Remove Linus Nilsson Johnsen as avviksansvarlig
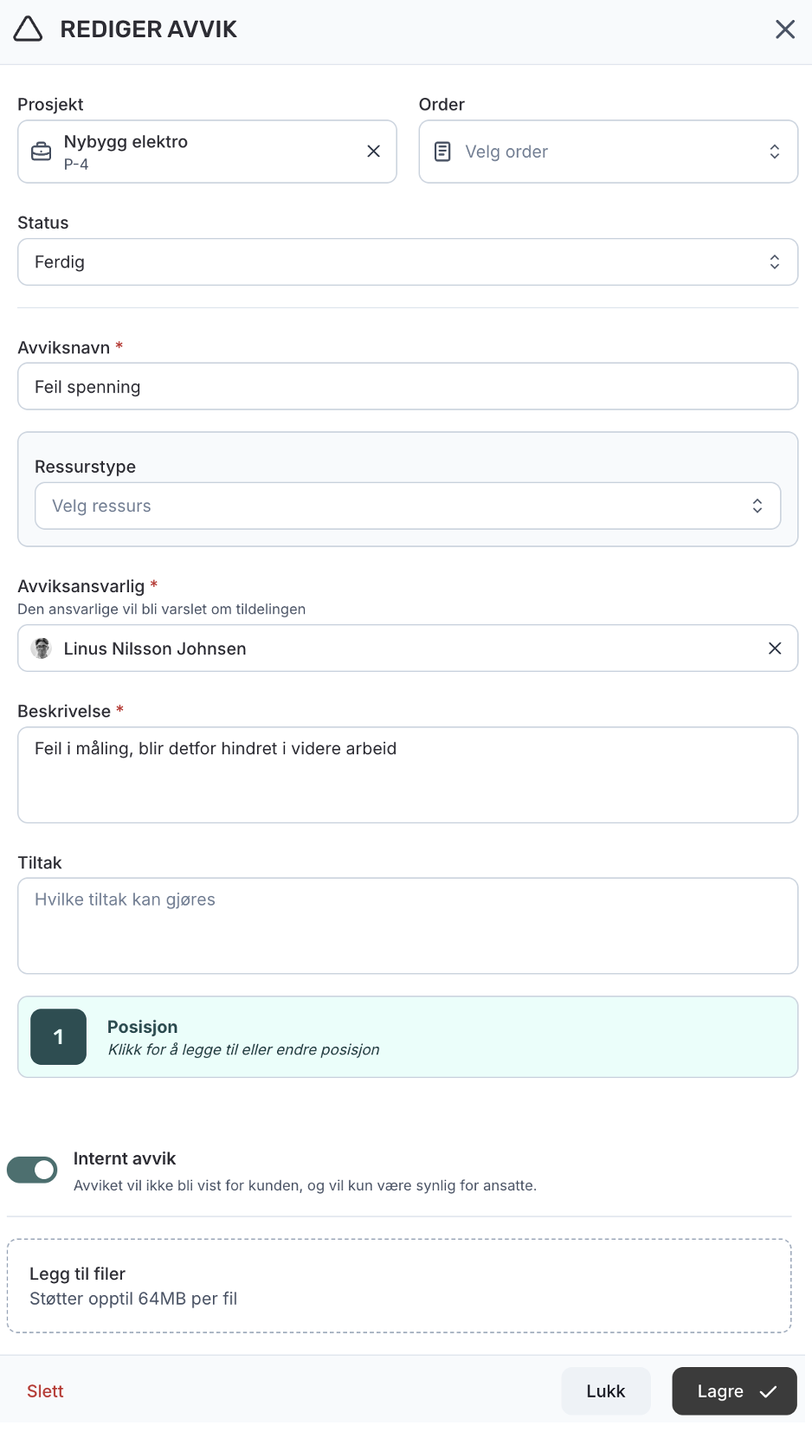Screen dimensions: 812x1432 [x=775, y=648]
